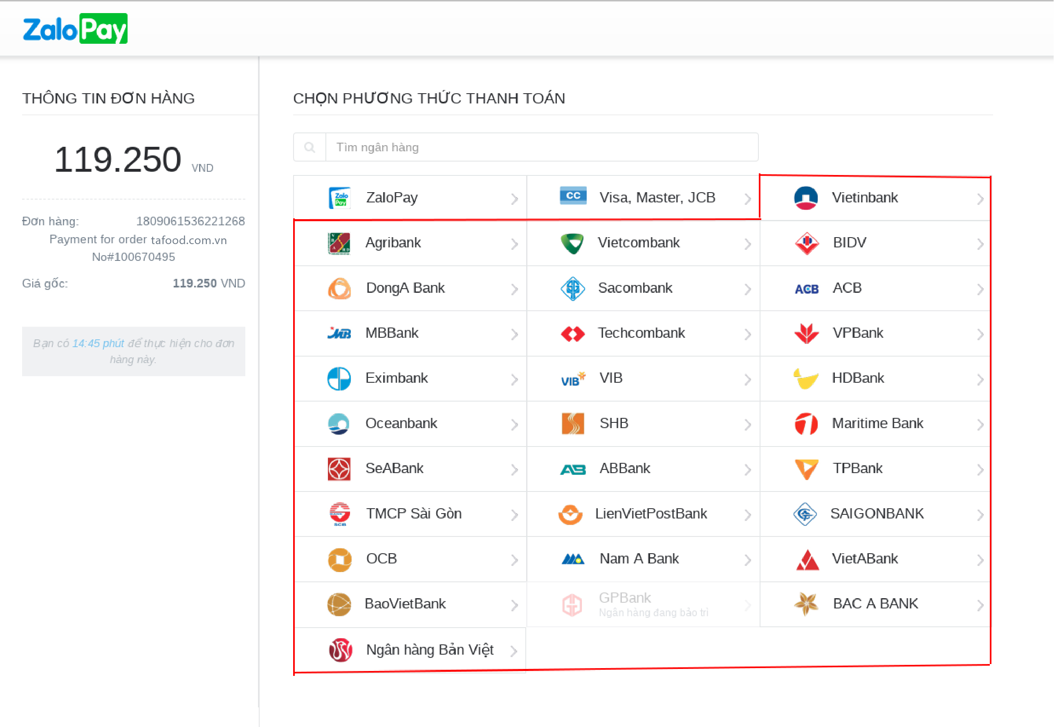Pick the LienVietPostBank name text

click(651, 514)
